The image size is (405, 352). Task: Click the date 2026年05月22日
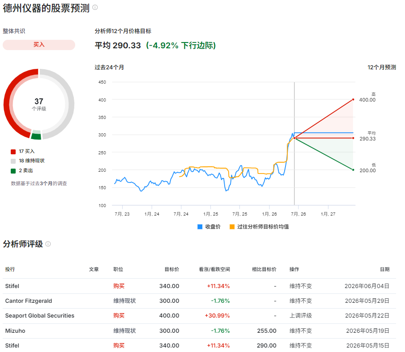[x=367, y=316]
